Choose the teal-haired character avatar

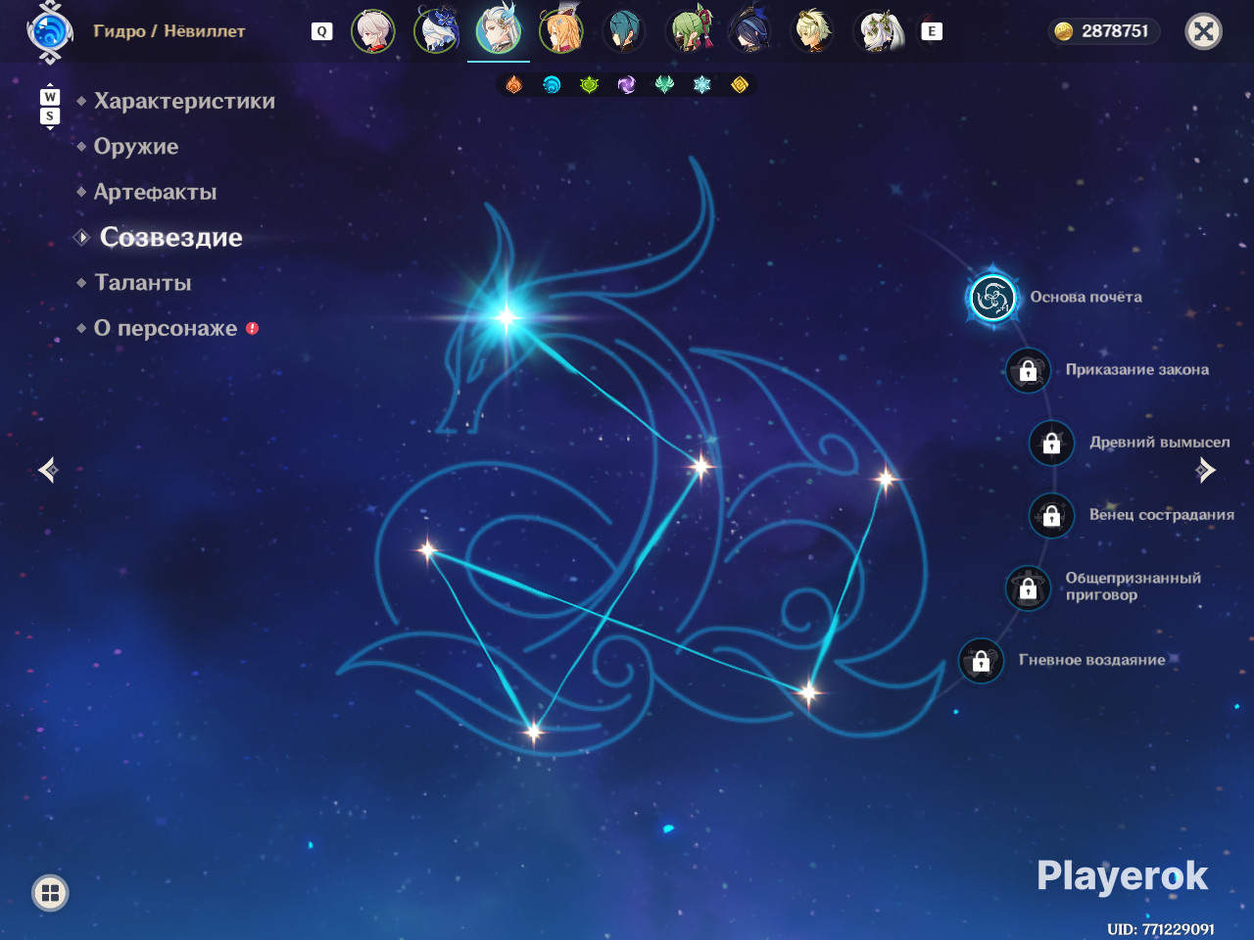pos(624,31)
